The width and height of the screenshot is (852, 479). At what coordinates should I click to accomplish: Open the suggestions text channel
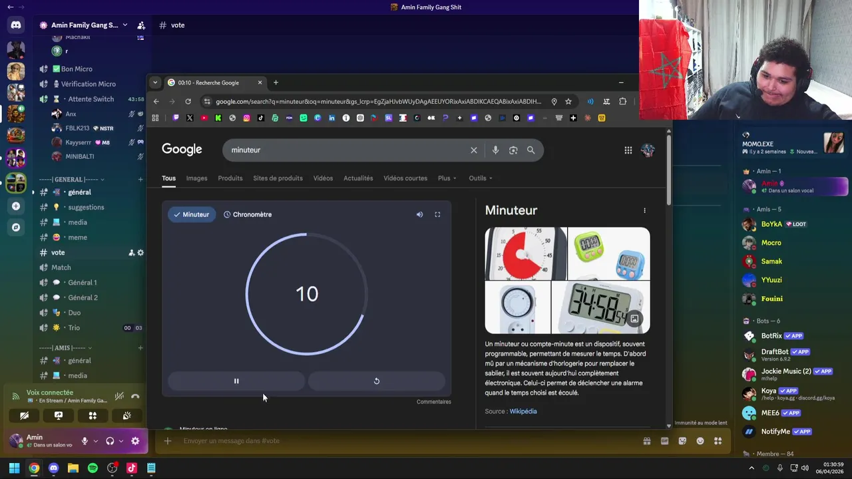click(86, 208)
